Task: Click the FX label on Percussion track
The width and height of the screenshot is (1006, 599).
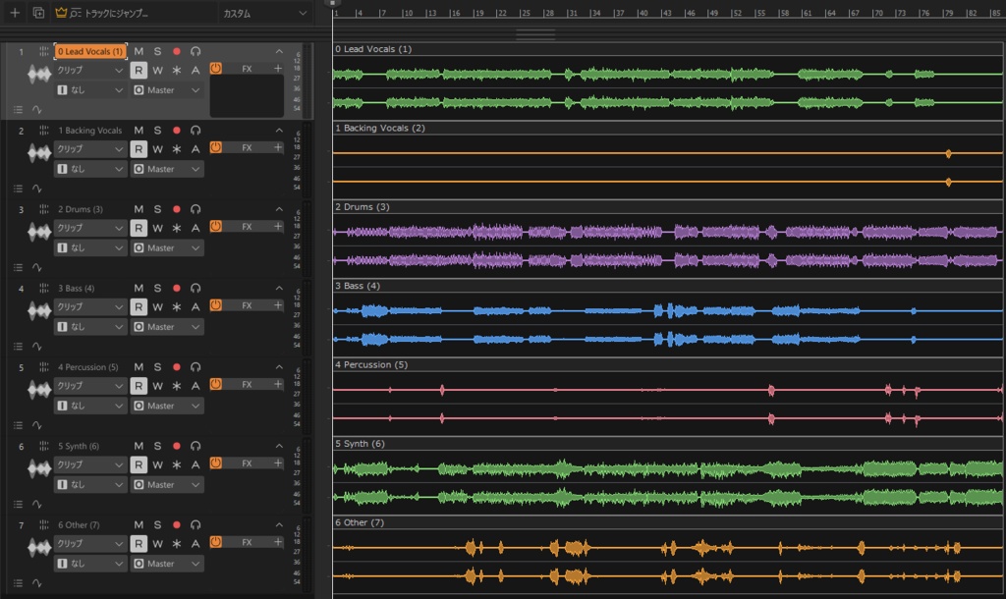Action: [247, 384]
